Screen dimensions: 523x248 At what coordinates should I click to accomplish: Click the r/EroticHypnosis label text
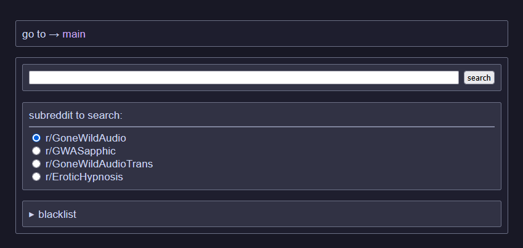coord(84,177)
